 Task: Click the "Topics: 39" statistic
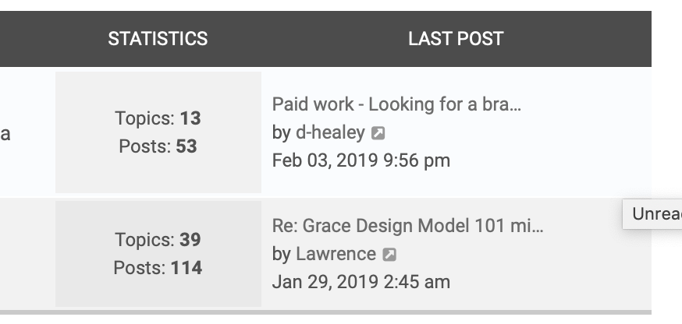158,240
